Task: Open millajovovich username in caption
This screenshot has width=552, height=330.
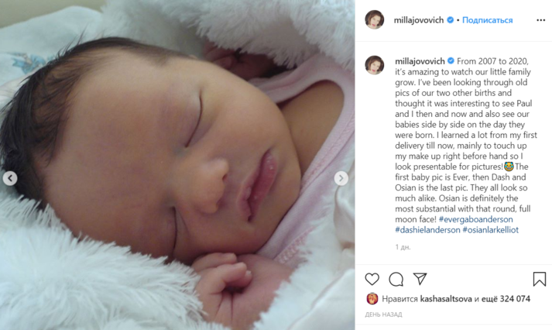Action: [x=420, y=61]
